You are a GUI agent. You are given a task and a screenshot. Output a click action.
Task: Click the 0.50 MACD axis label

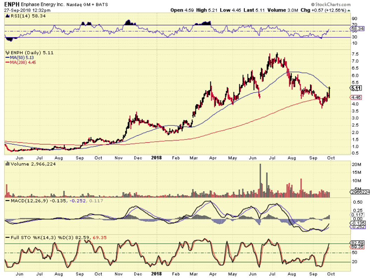(x=357, y=202)
